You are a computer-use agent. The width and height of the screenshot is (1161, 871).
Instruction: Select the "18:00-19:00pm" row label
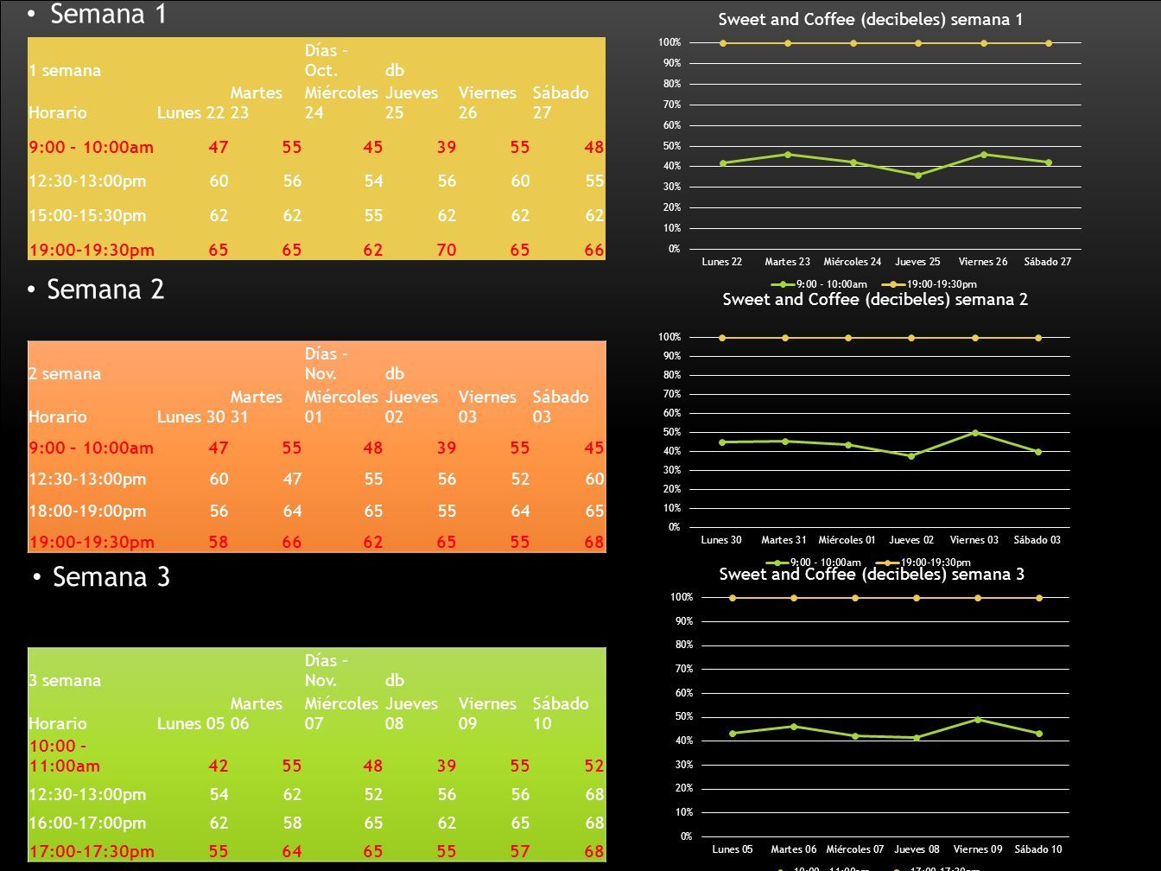click(87, 511)
